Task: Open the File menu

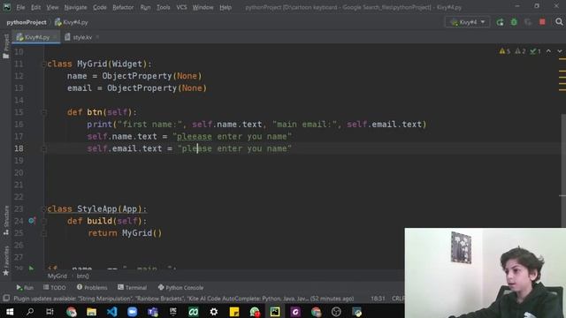Action: [x=20, y=7]
